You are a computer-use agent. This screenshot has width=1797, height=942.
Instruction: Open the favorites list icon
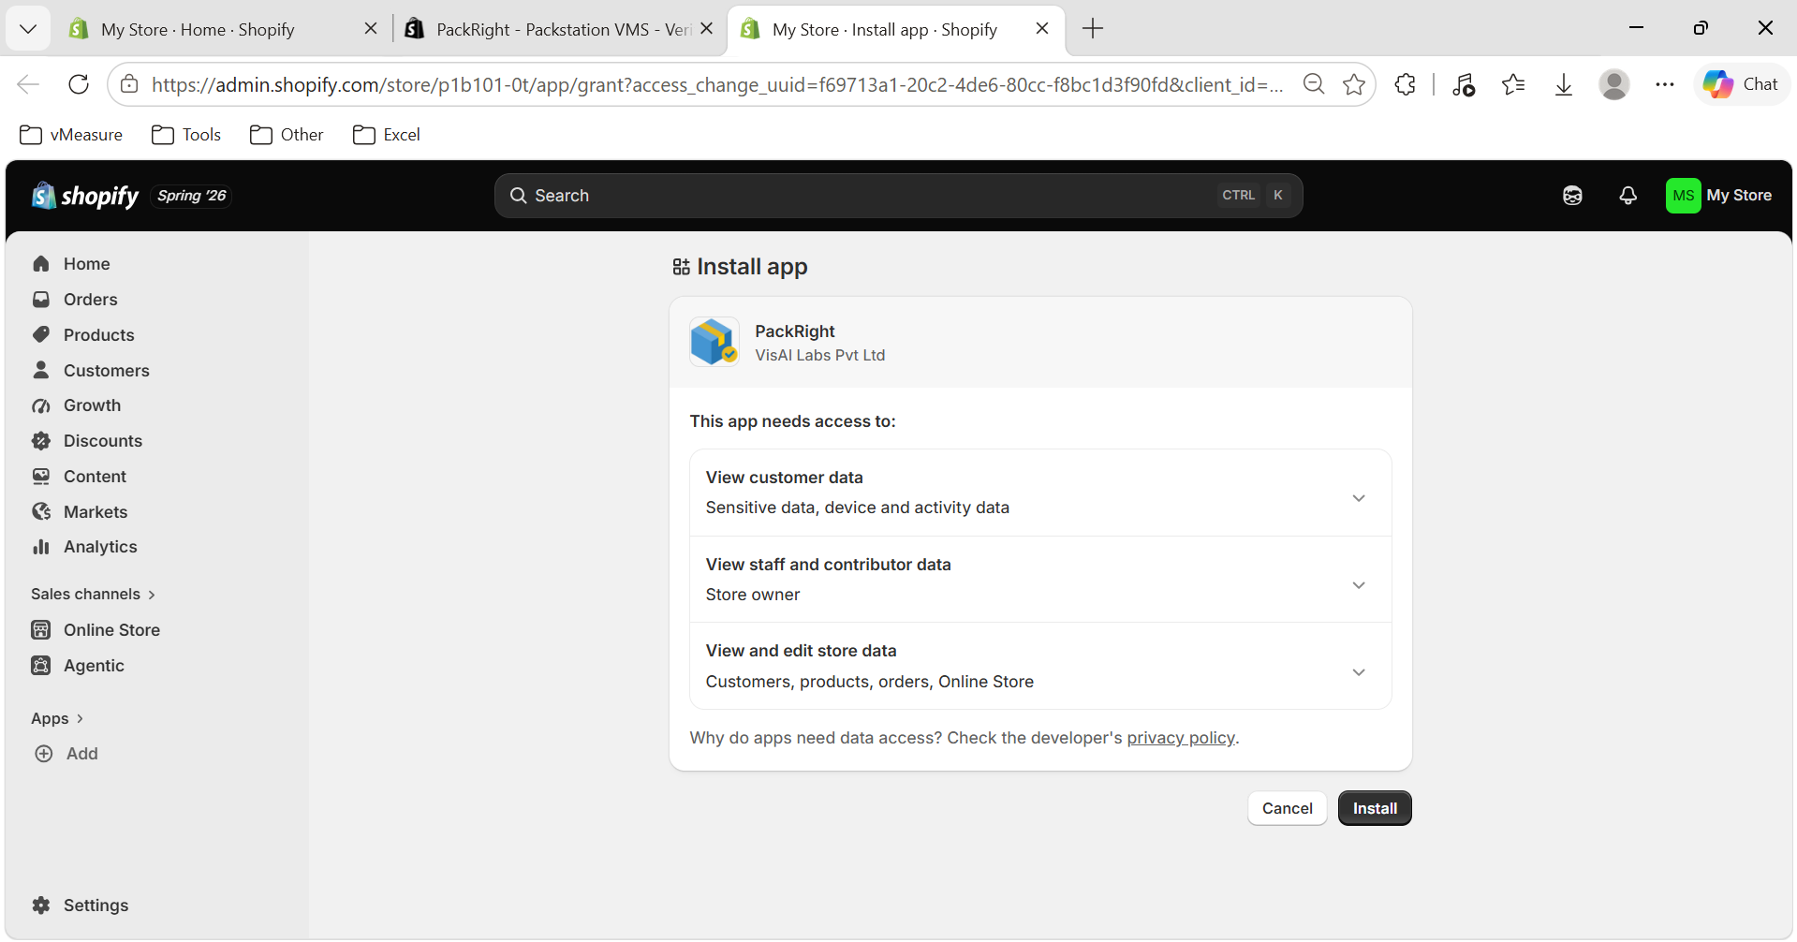point(1513,85)
